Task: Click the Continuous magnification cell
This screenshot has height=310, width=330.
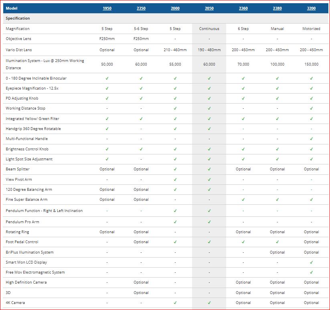Action: (209, 29)
